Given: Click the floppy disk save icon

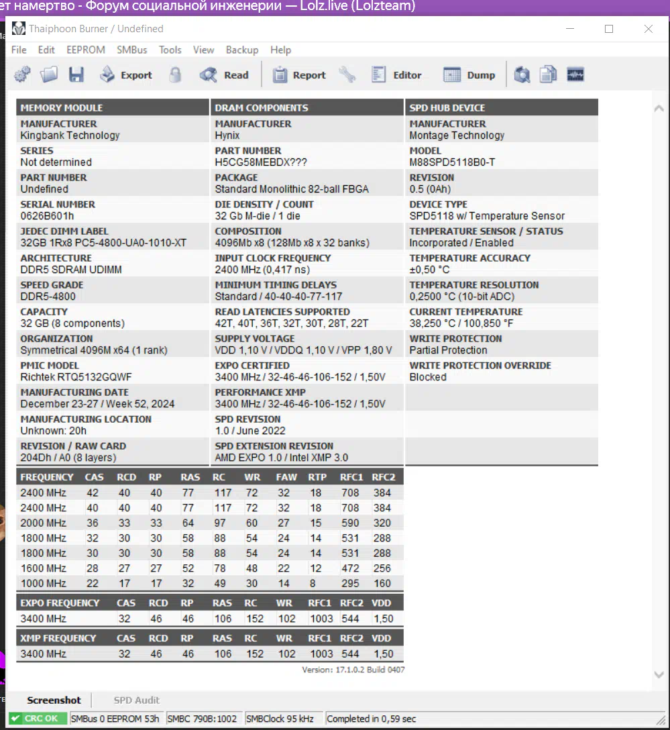Looking at the screenshot, I should pyautogui.click(x=76, y=74).
